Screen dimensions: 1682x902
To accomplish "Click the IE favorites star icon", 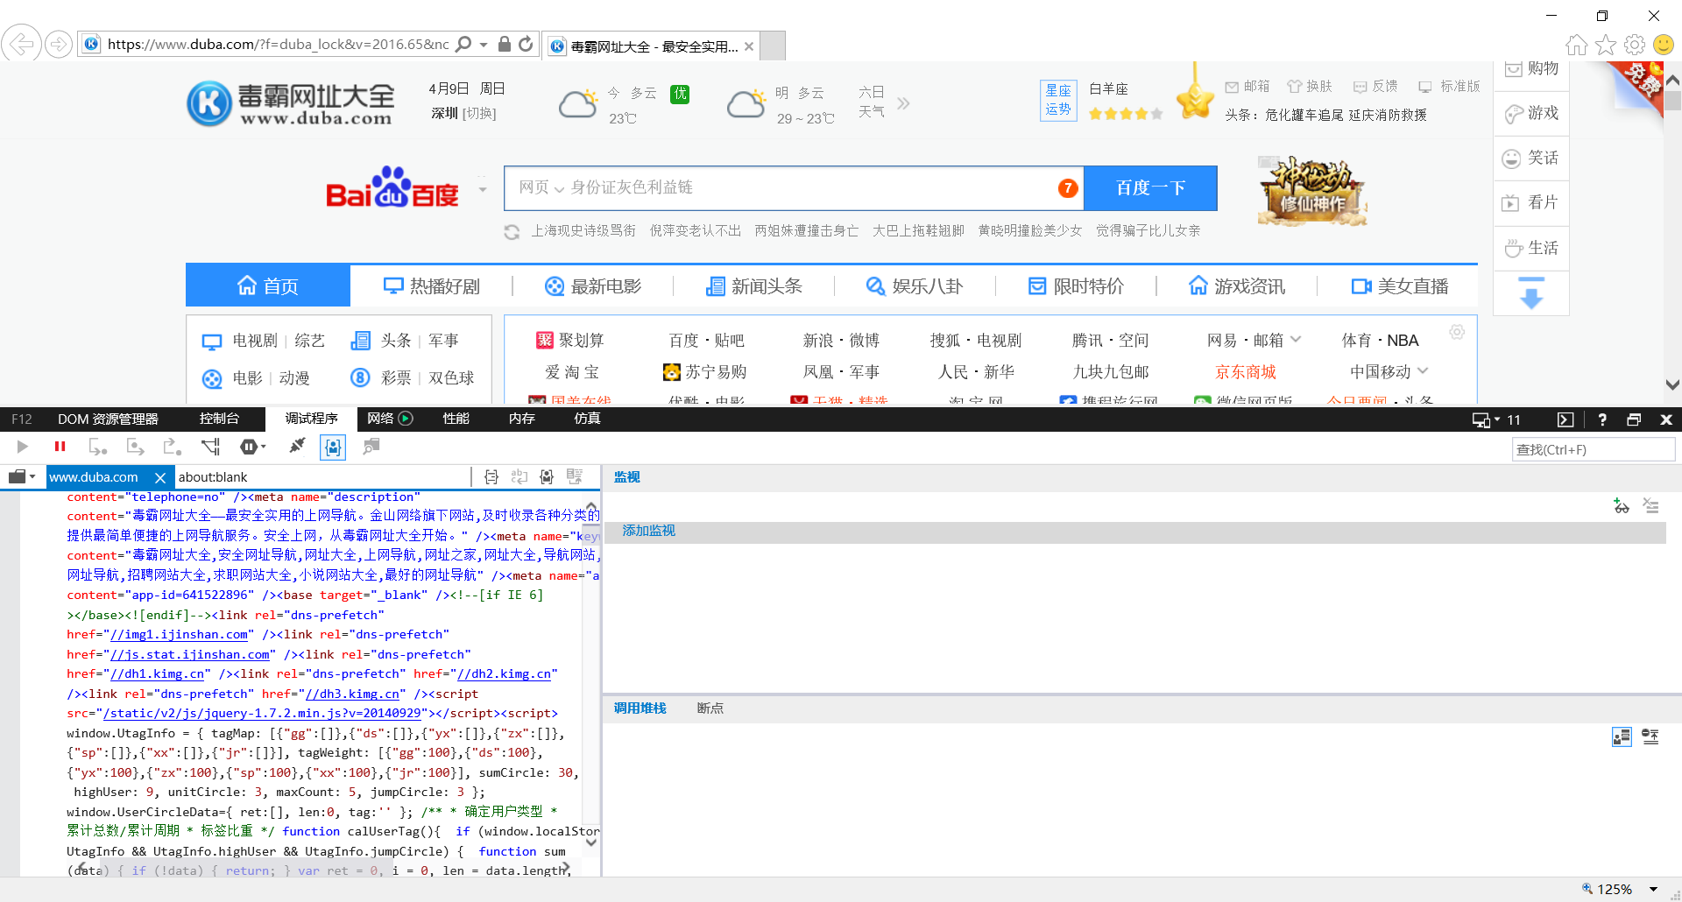I will click(x=1606, y=45).
